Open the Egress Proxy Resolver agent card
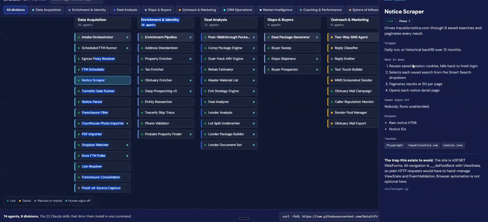The image size is (488, 222). click(x=103, y=59)
